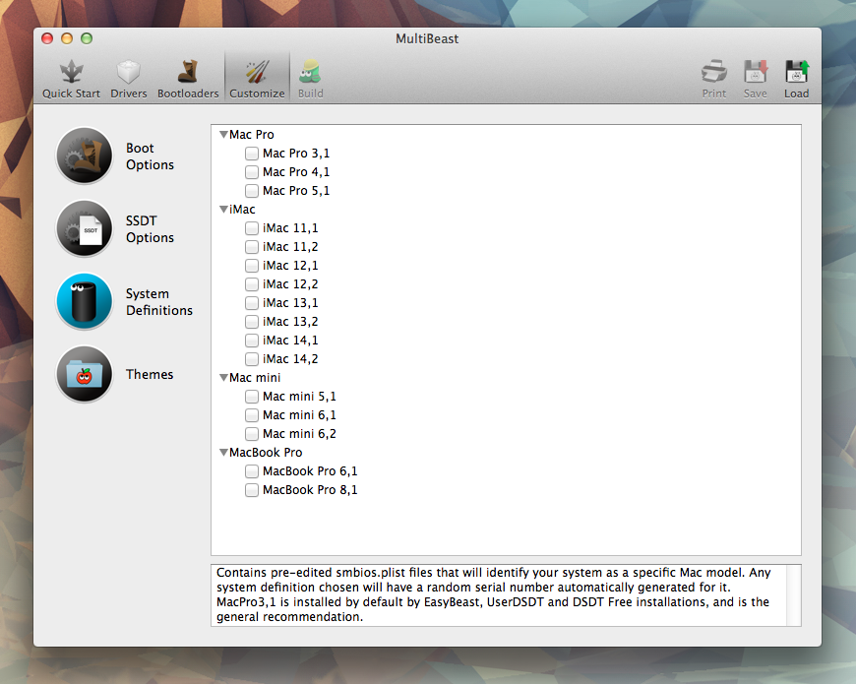Click the description box scrollbar

point(794,595)
